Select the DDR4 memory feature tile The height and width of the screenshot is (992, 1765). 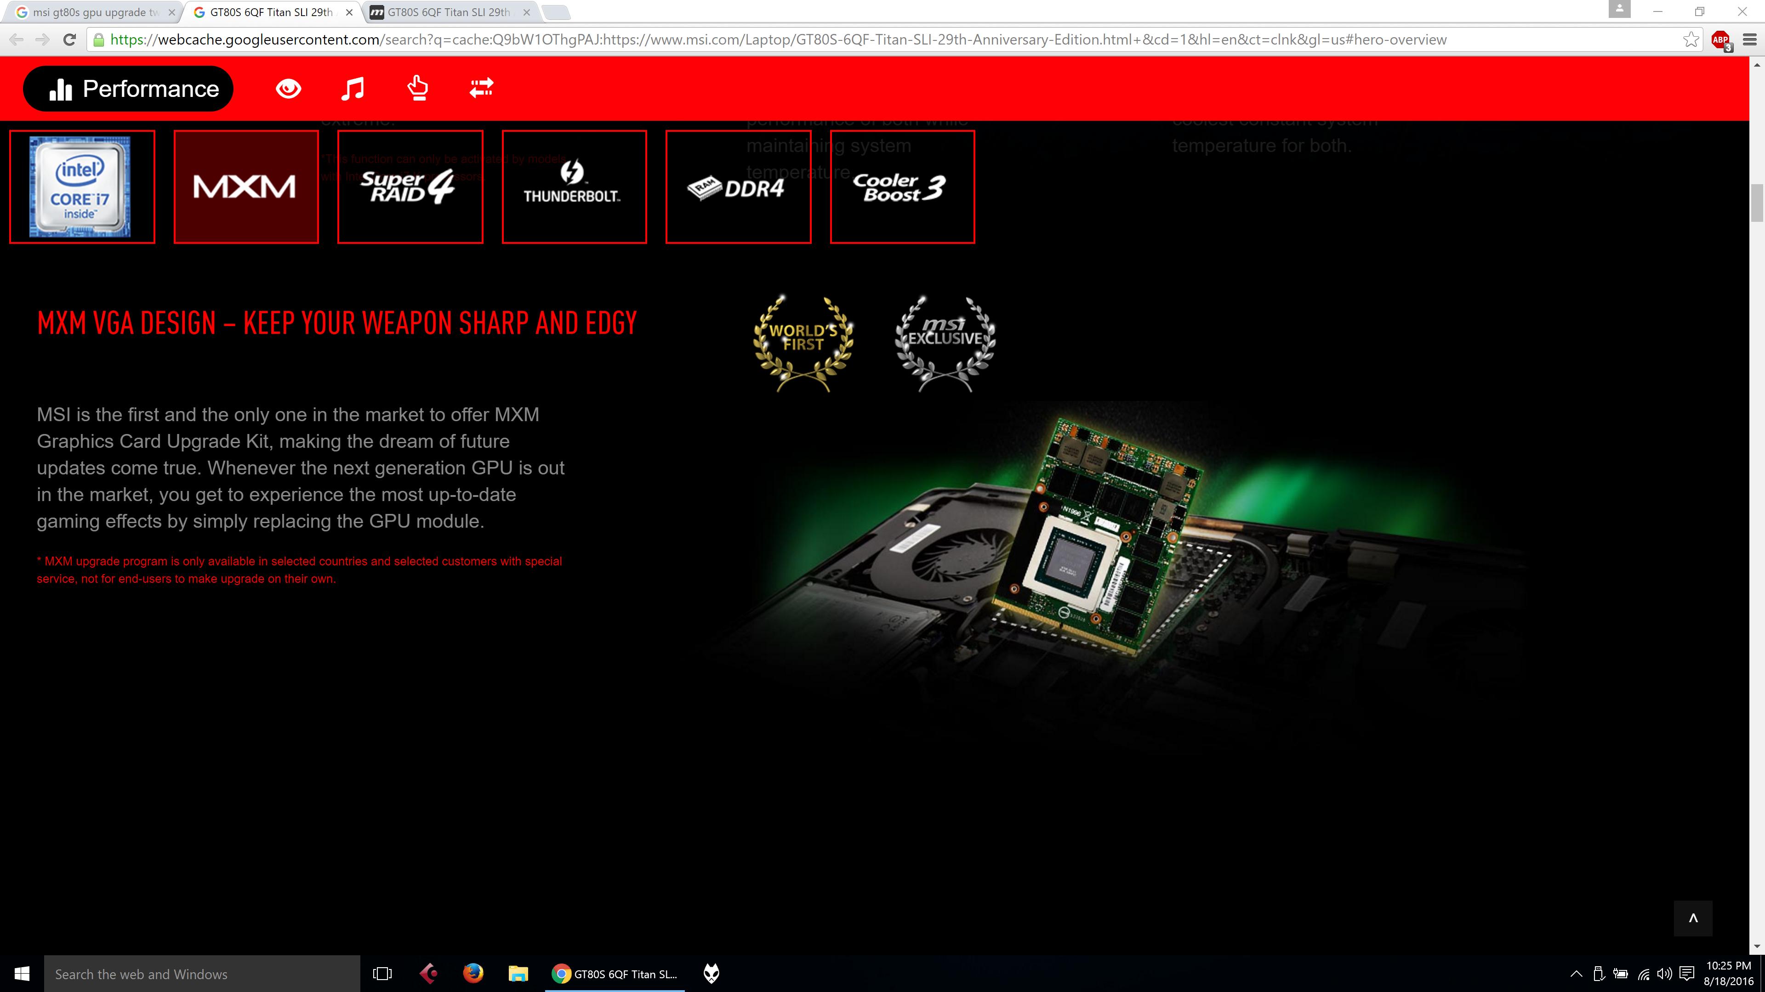tap(738, 187)
